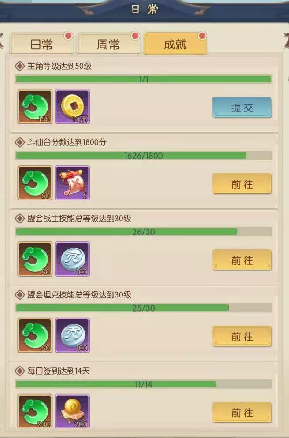Open the 成就 tab
Image resolution: width=289 pixels, height=438 pixels.
pyautogui.click(x=175, y=44)
